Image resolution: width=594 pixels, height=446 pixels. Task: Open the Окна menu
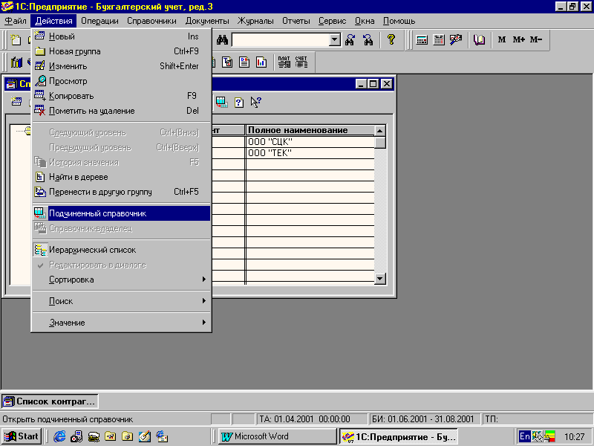[x=365, y=21]
